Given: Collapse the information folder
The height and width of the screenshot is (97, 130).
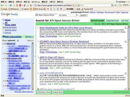Looking at the screenshot, I should coord(3,58).
